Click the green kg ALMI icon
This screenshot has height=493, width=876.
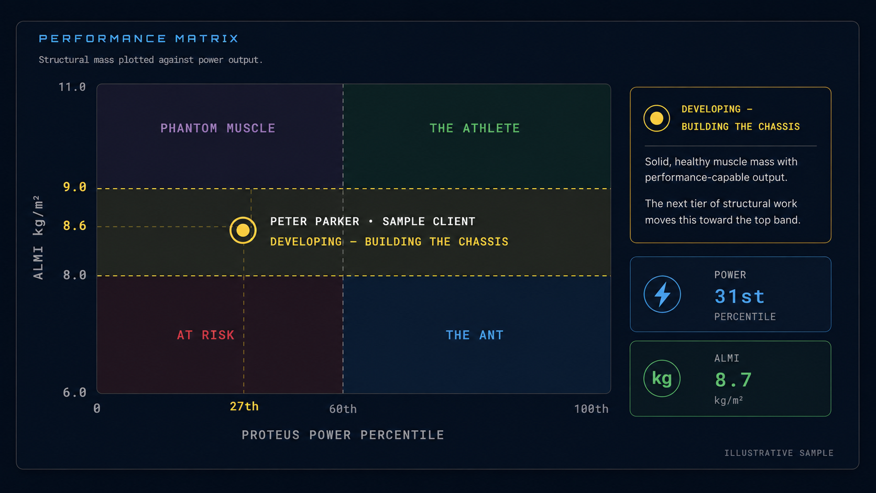(662, 378)
